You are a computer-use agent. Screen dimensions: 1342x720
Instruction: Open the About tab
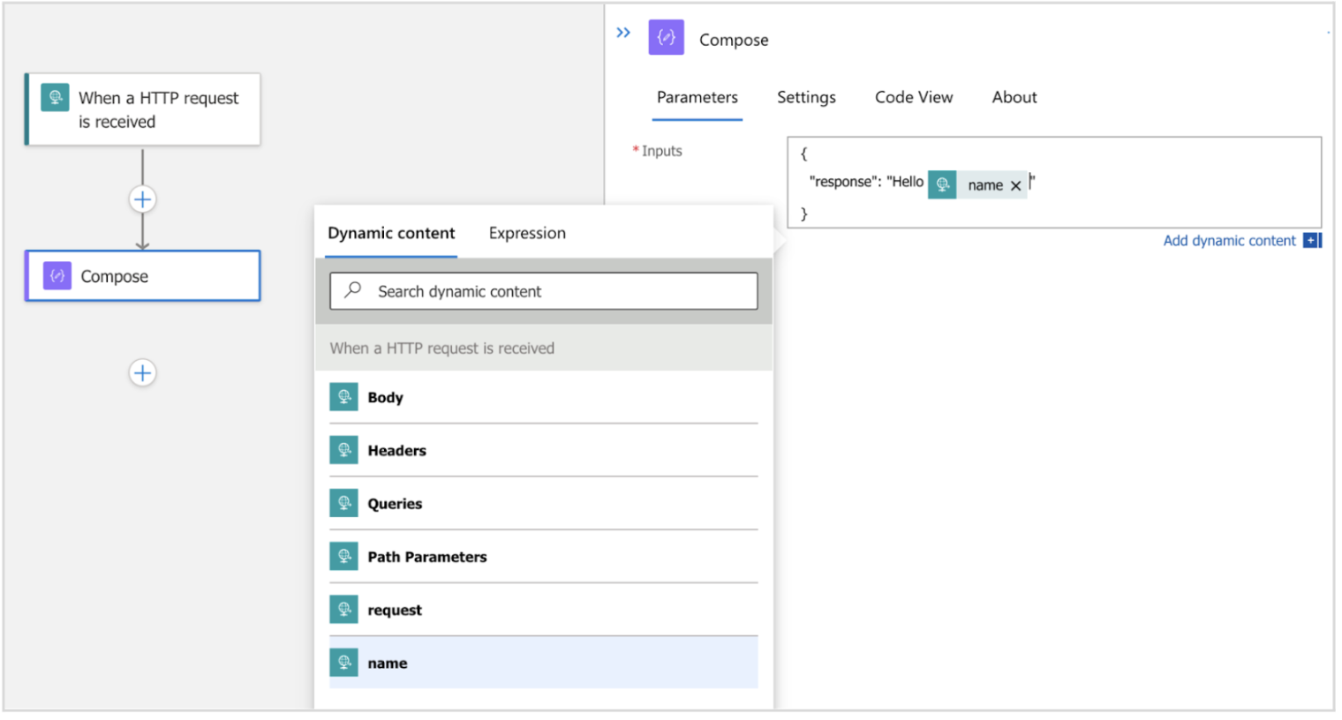[1014, 97]
